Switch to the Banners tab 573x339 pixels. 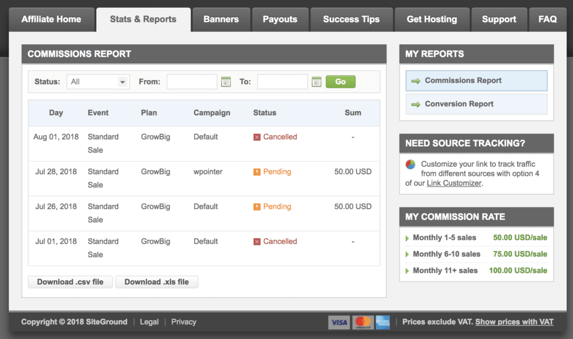(221, 20)
